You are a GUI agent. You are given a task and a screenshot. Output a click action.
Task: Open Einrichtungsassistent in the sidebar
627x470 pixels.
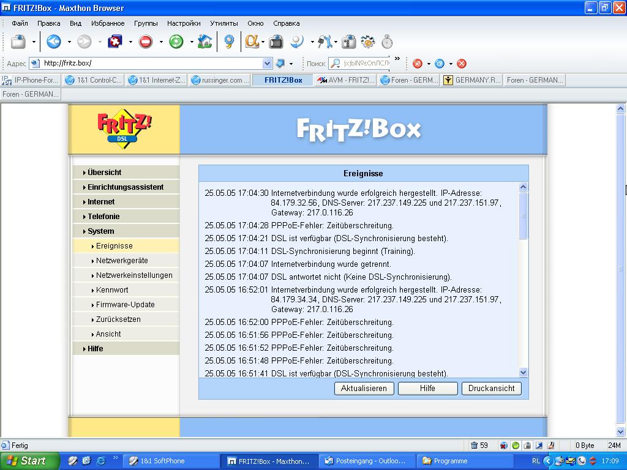point(126,187)
